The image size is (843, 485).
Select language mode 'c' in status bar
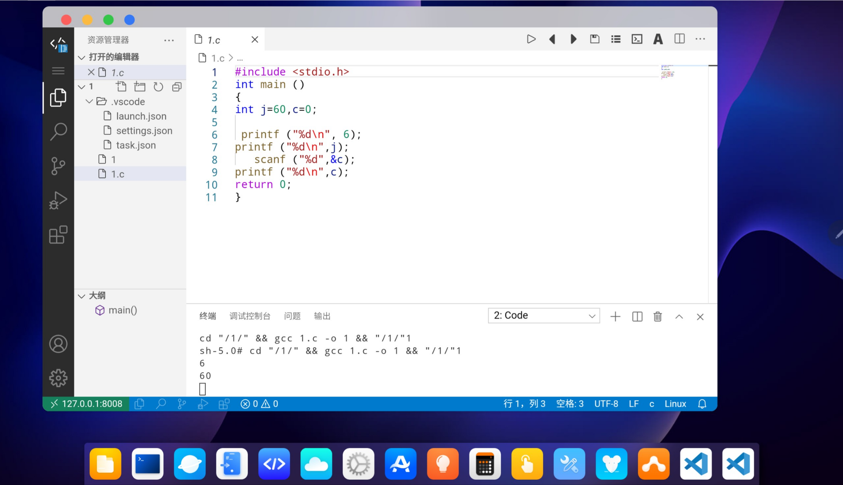[x=651, y=404]
